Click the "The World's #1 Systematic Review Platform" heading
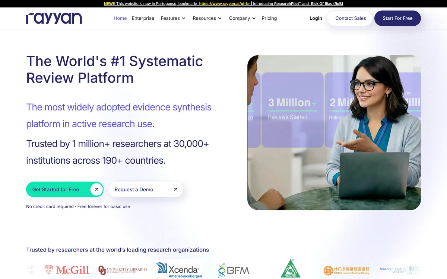447x279 pixels. (x=115, y=69)
